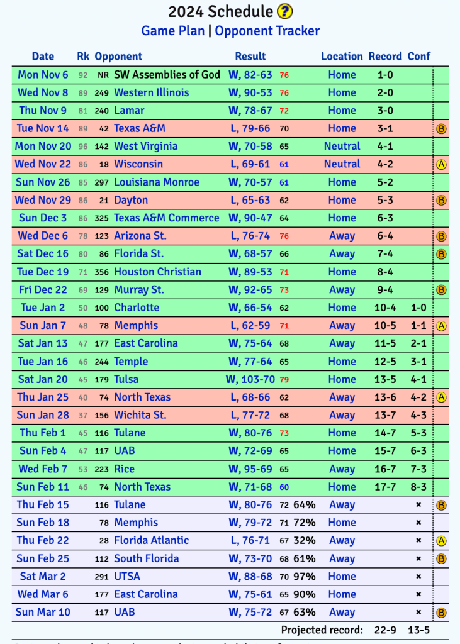Open the Game Plan link
The image size is (460, 644).
[172, 31]
